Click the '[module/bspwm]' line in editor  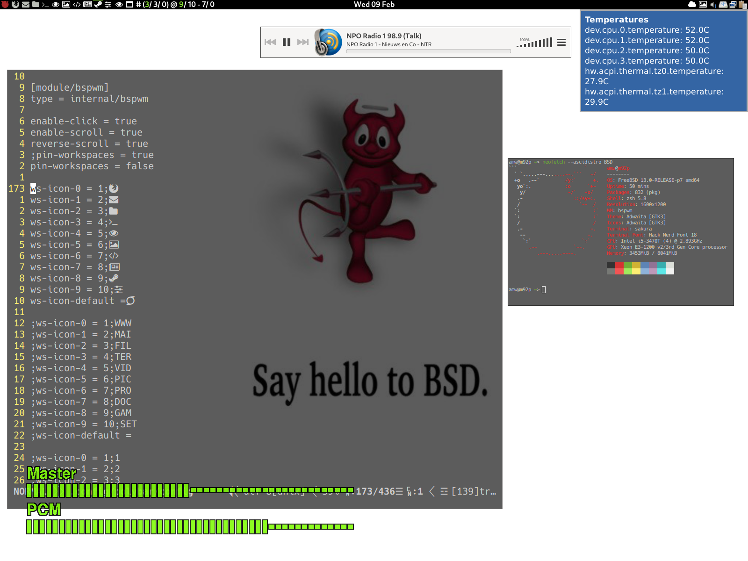70,87
